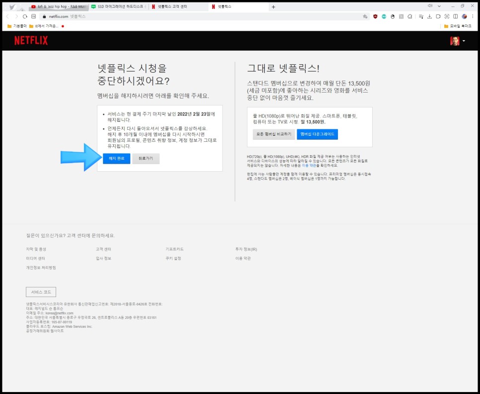Open the 개인정보 처리방침 footer link
The width and height of the screenshot is (480, 394).
pos(41,268)
